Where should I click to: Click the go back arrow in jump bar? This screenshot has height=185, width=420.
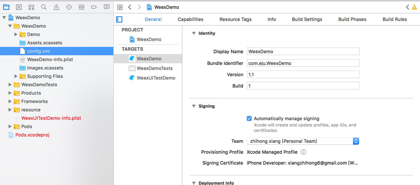[130, 7]
